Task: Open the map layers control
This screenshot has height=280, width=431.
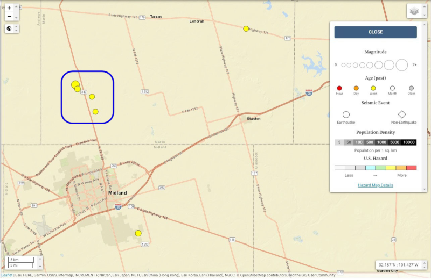Action: [x=413, y=11]
